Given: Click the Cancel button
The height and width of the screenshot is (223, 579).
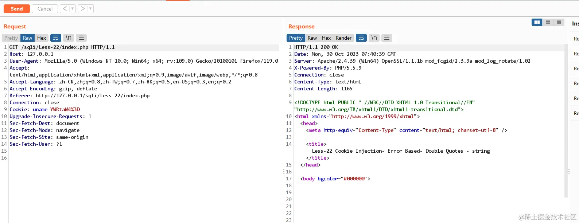Looking at the screenshot, I should pyautogui.click(x=45, y=9).
